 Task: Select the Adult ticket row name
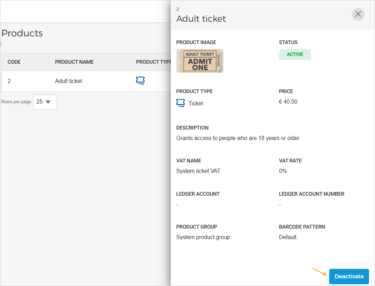click(x=69, y=81)
